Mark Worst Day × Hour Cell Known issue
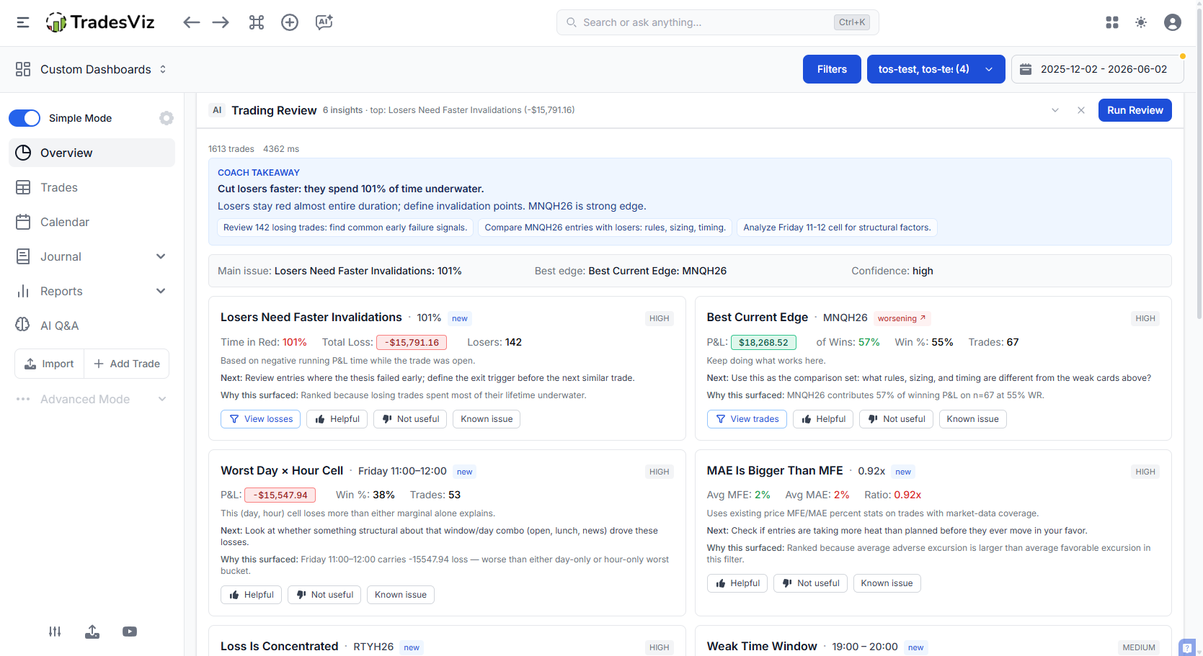 pyautogui.click(x=401, y=595)
